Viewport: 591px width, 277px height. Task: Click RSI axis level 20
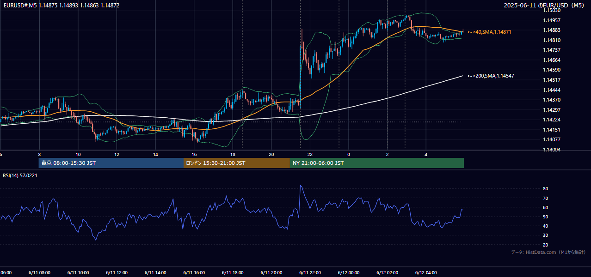(x=545, y=245)
